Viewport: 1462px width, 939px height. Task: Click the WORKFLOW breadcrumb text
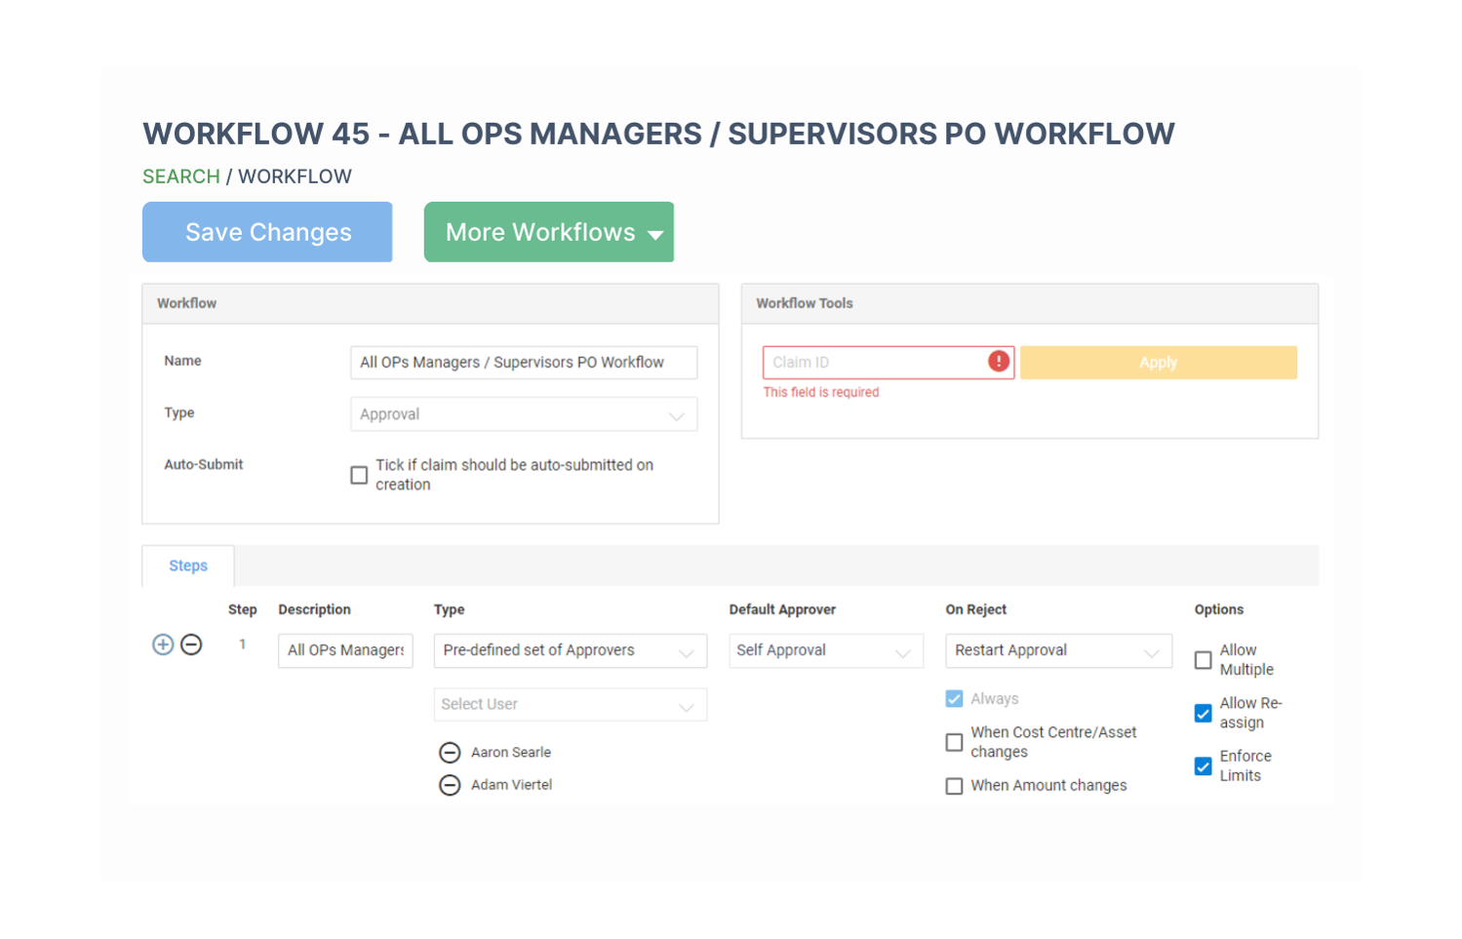tap(295, 176)
